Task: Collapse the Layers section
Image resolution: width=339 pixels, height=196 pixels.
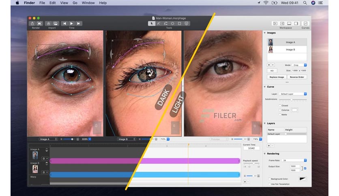Action: 265,124
